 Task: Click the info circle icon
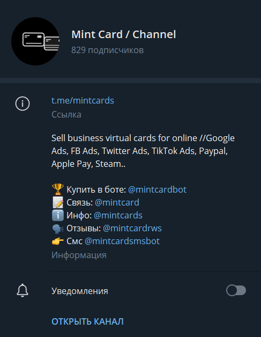23,104
